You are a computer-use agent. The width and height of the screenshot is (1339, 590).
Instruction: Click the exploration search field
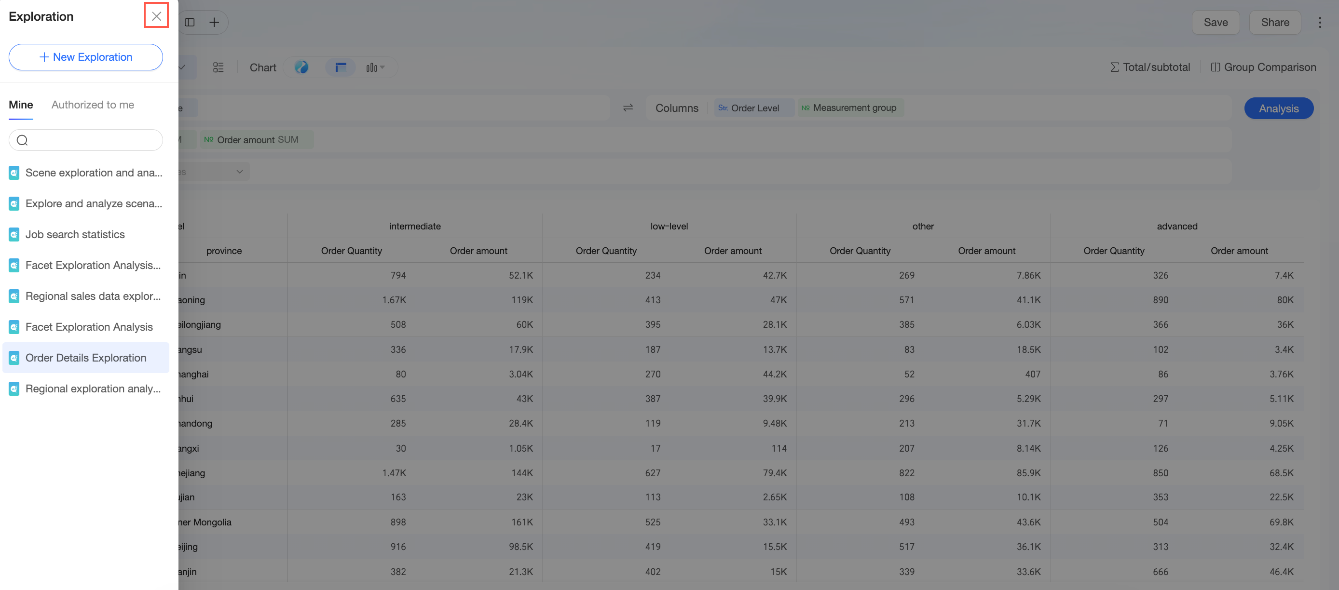coord(86,140)
